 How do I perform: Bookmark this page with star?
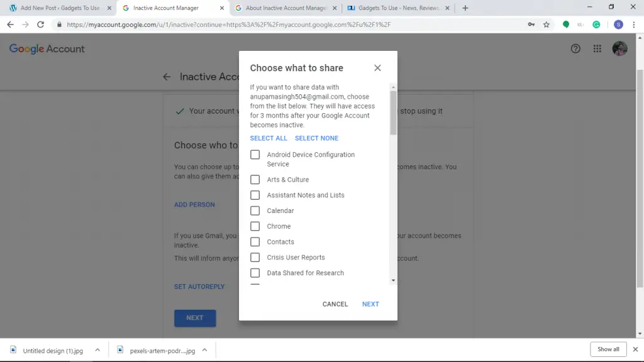click(547, 25)
